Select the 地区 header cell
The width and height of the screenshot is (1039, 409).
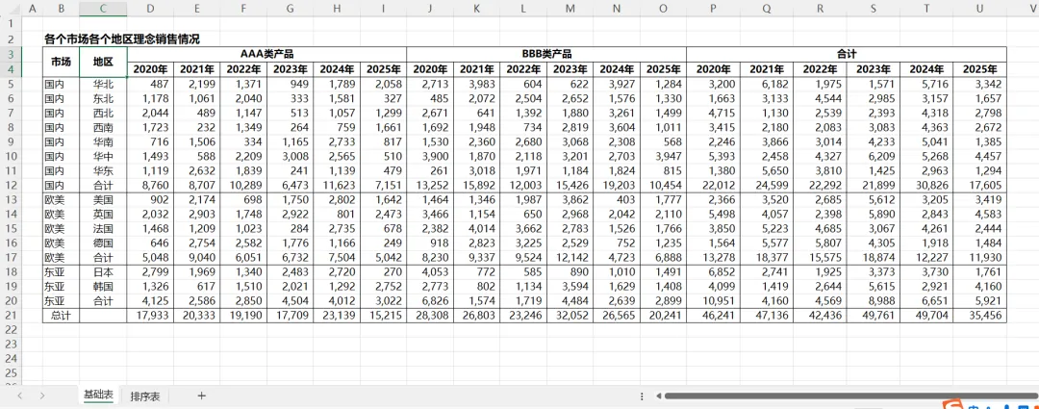(103, 62)
